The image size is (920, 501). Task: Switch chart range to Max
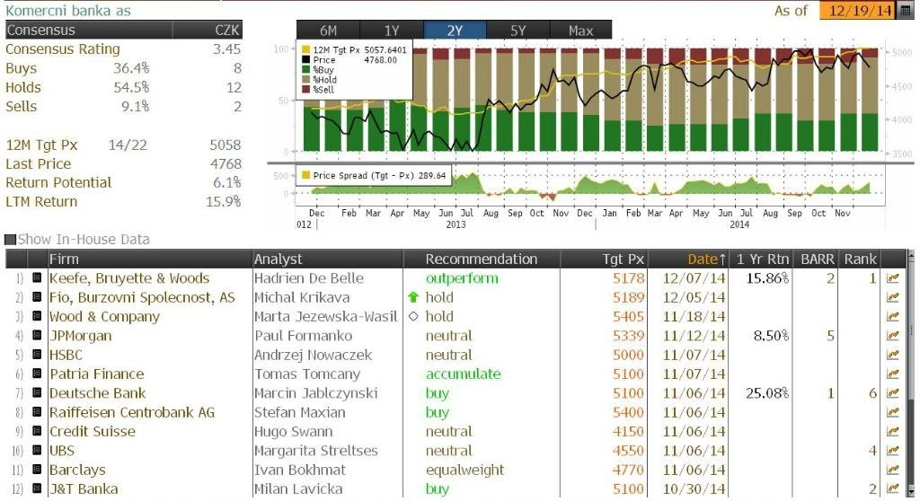pyautogui.click(x=581, y=31)
